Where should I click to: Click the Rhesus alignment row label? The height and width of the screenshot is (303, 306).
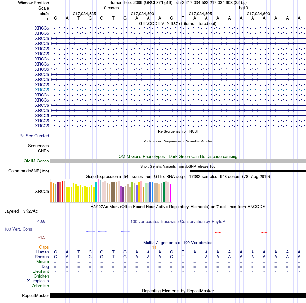(42, 257)
